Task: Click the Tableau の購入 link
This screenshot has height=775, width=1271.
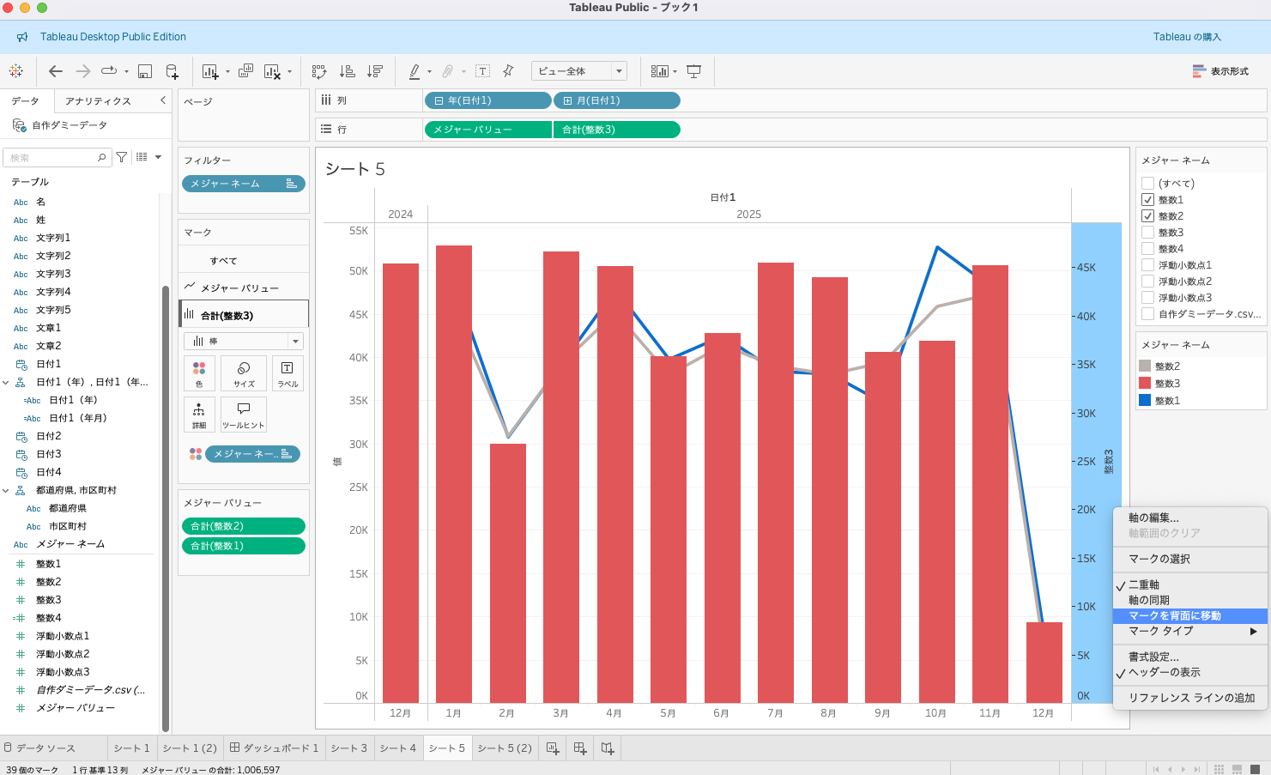Action: [x=1186, y=37]
